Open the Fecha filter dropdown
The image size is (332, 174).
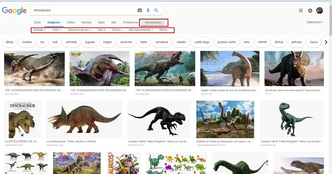(117, 30)
